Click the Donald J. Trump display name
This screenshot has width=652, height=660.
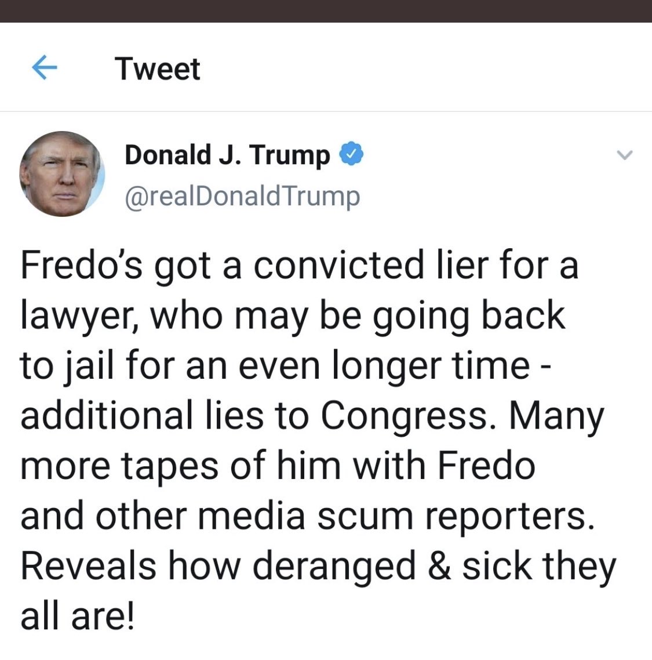pos(227,155)
